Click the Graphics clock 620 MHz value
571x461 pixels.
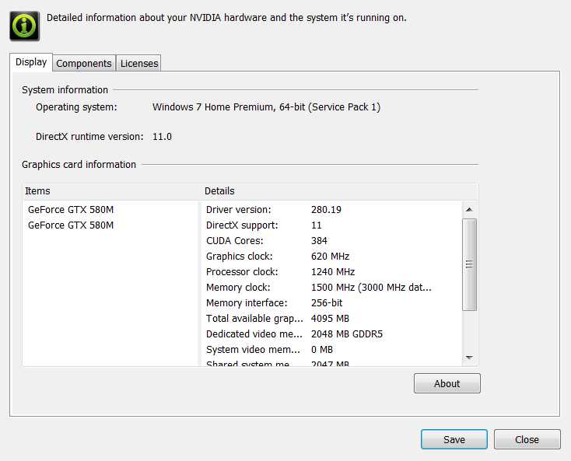tap(330, 257)
